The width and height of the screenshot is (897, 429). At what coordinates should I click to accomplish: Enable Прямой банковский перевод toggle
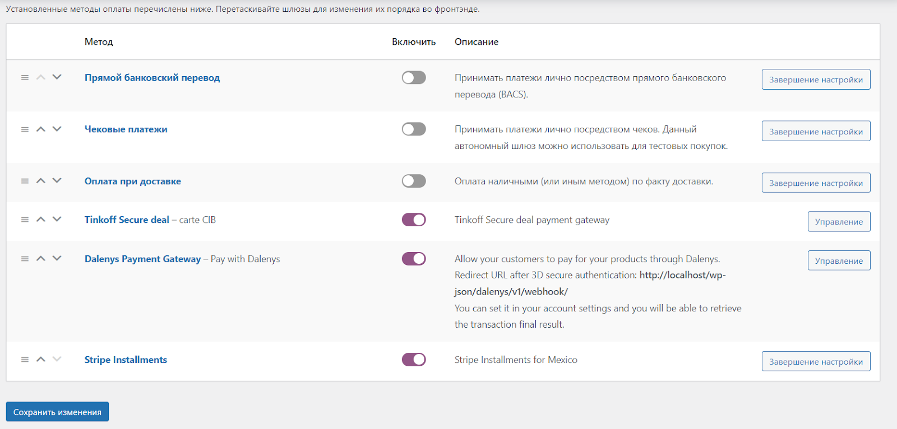point(414,77)
